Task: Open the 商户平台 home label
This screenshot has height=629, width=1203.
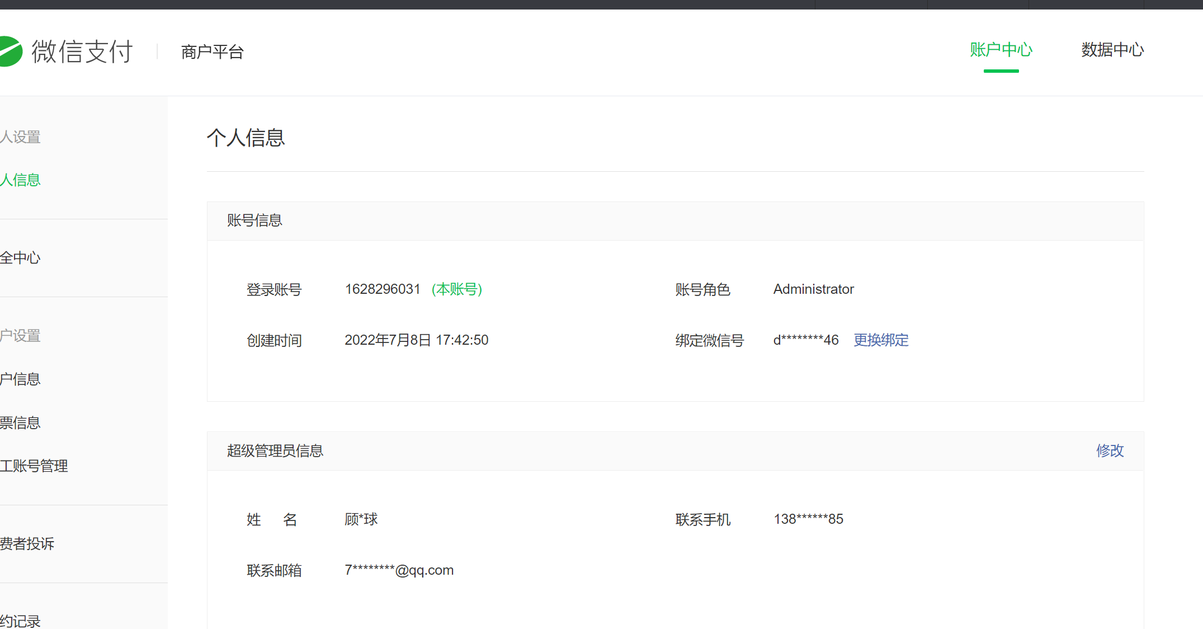Action: (213, 52)
